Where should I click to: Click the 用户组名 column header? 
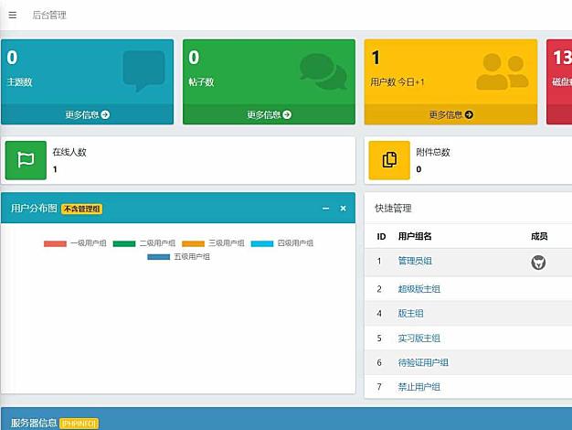[x=415, y=236]
